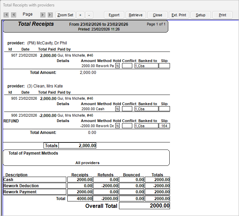The width and height of the screenshot is (239, 216).
Task: Print the receipts report
Action: (222, 15)
